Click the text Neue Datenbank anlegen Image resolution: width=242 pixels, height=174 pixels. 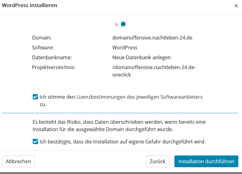141,57
